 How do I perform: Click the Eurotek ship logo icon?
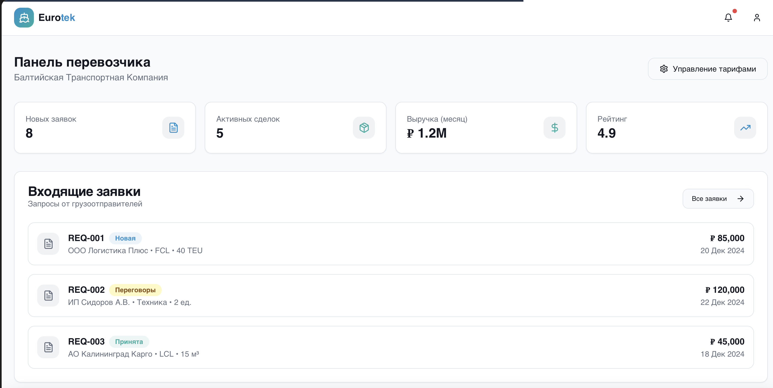tap(24, 18)
